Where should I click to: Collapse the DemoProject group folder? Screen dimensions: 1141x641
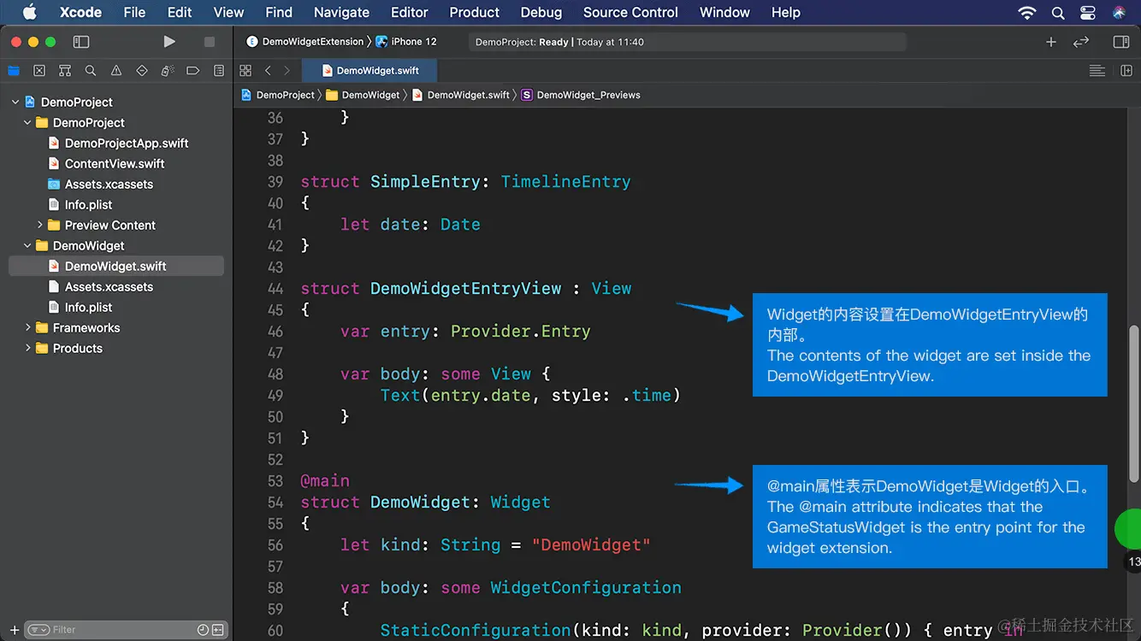point(27,122)
